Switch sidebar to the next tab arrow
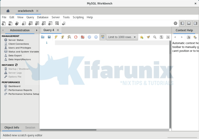The image size is (199, 139). 37,30
